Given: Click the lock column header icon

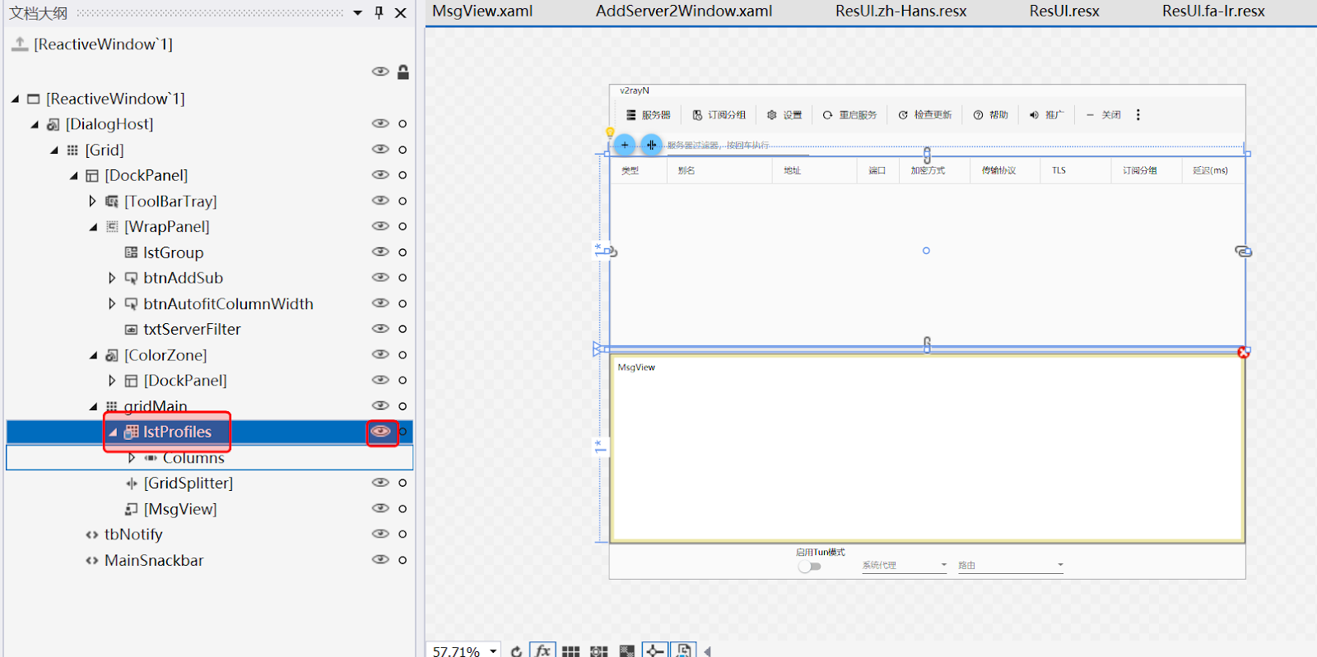Looking at the screenshot, I should 403,72.
